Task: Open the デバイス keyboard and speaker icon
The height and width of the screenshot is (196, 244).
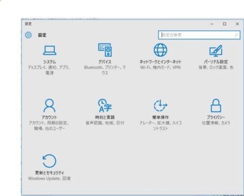Action: pyautogui.click(x=105, y=50)
